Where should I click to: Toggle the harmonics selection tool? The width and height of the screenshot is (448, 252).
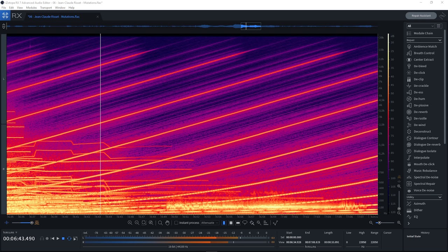pyautogui.click(x=266, y=223)
